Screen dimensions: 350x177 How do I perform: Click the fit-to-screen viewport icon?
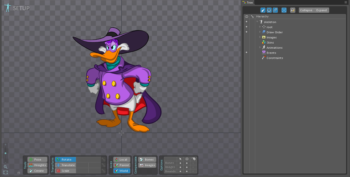coord(5,172)
